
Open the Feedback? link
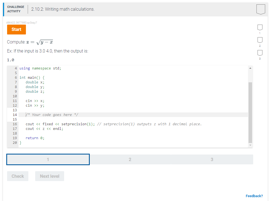(x=254, y=196)
